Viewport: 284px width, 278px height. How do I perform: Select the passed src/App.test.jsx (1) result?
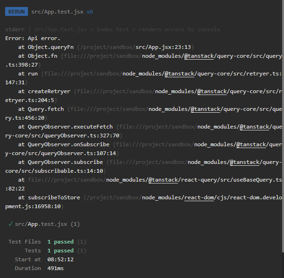[x=47, y=224]
